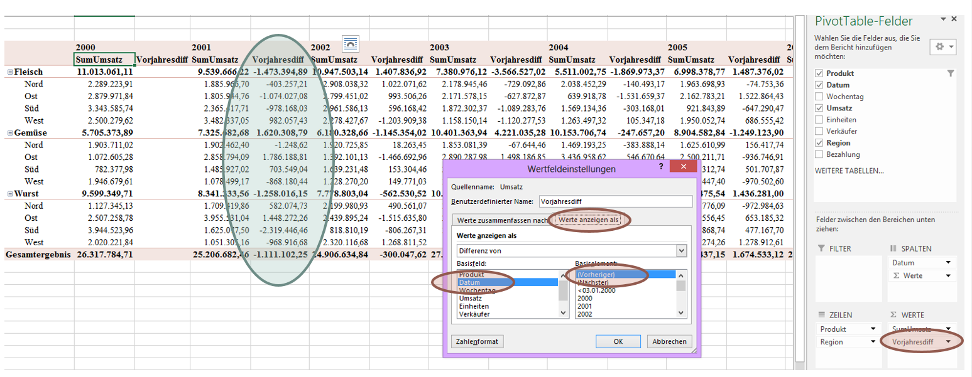Collapse the Fleisch row group
The height and width of the screenshot is (377, 972).
click(10, 72)
